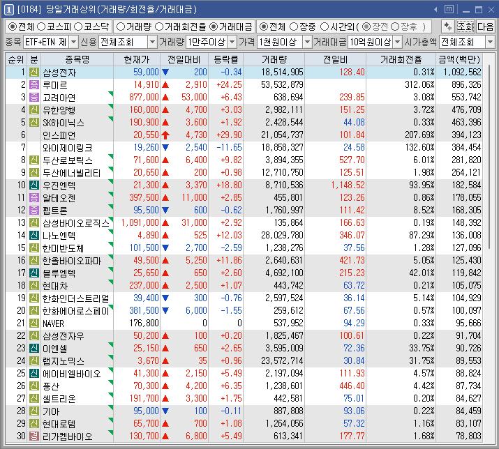Click 거래량 value 53,532,879
The image size is (499, 449).
pyautogui.click(x=282, y=85)
